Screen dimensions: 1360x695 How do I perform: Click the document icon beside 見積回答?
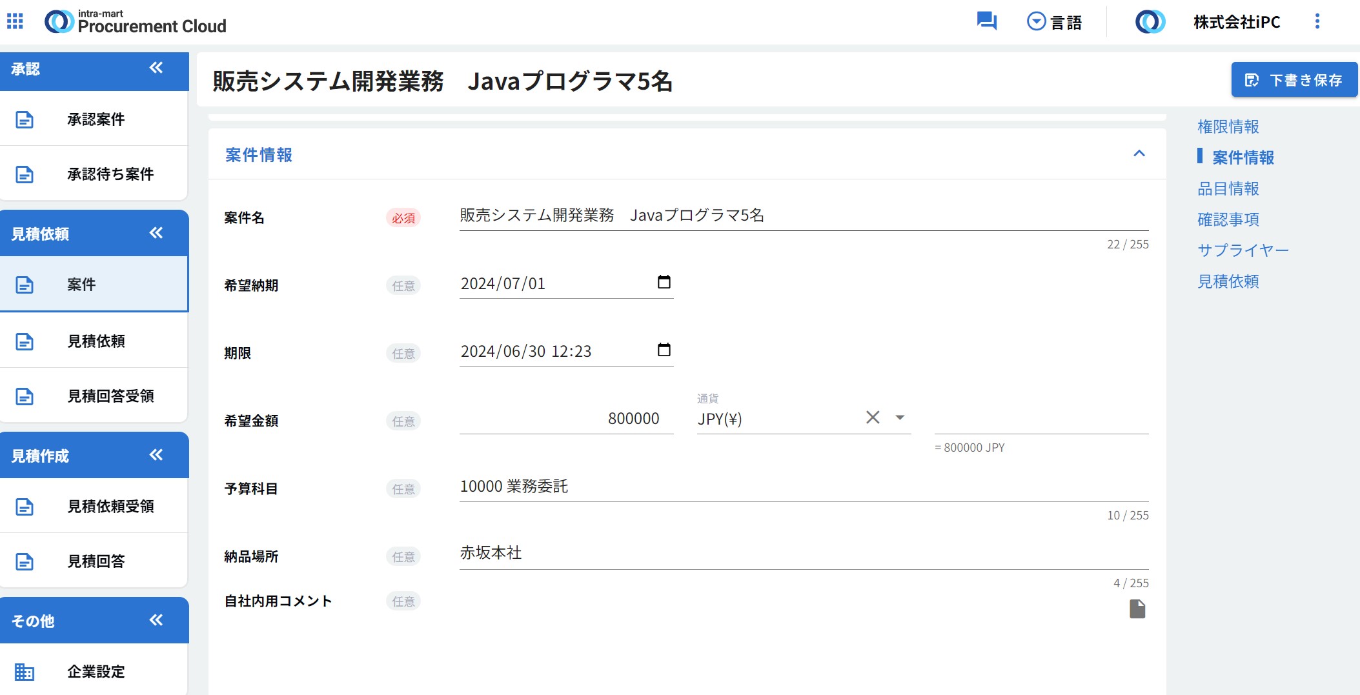click(25, 561)
